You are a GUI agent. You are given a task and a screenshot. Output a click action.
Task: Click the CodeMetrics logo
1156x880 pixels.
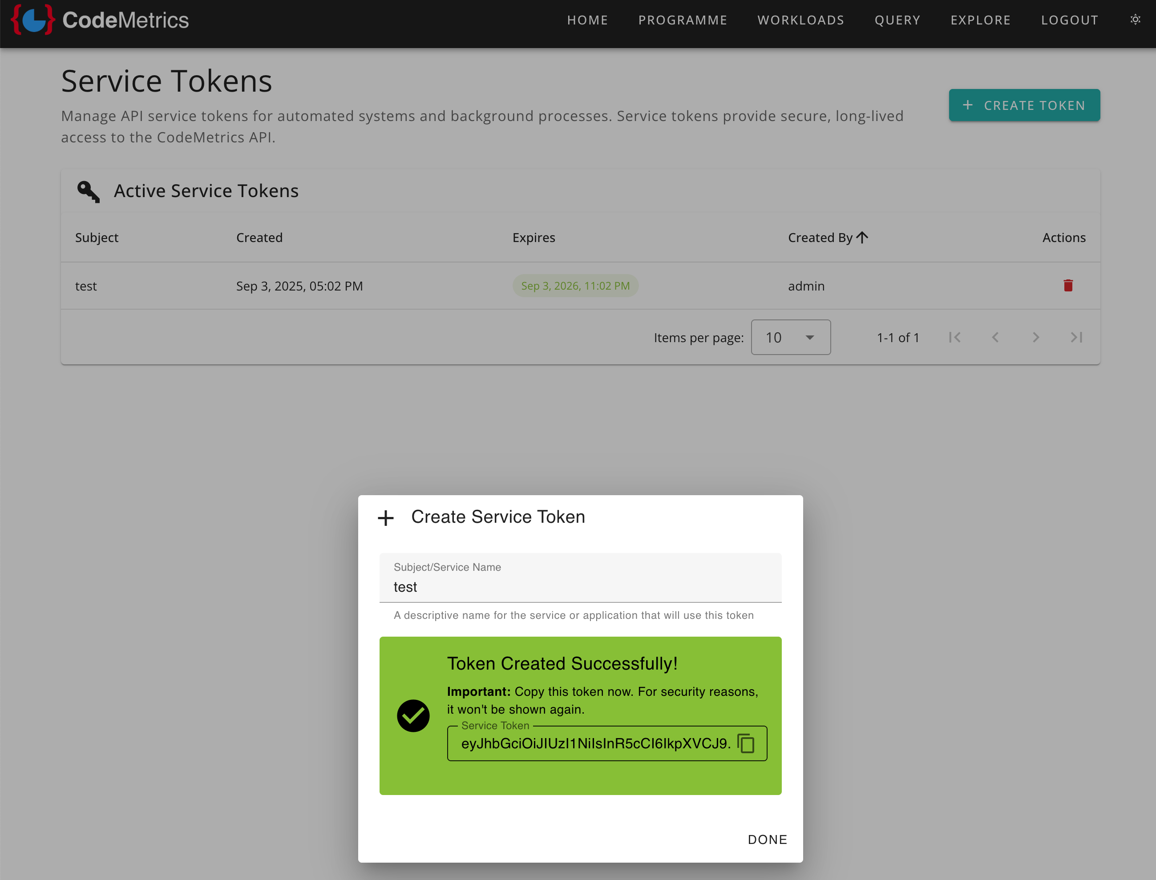point(100,20)
